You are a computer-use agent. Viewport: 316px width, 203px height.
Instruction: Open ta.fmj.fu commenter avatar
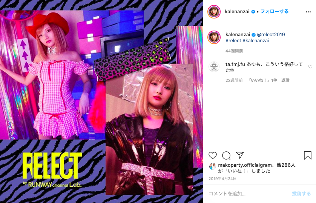tap(214, 67)
